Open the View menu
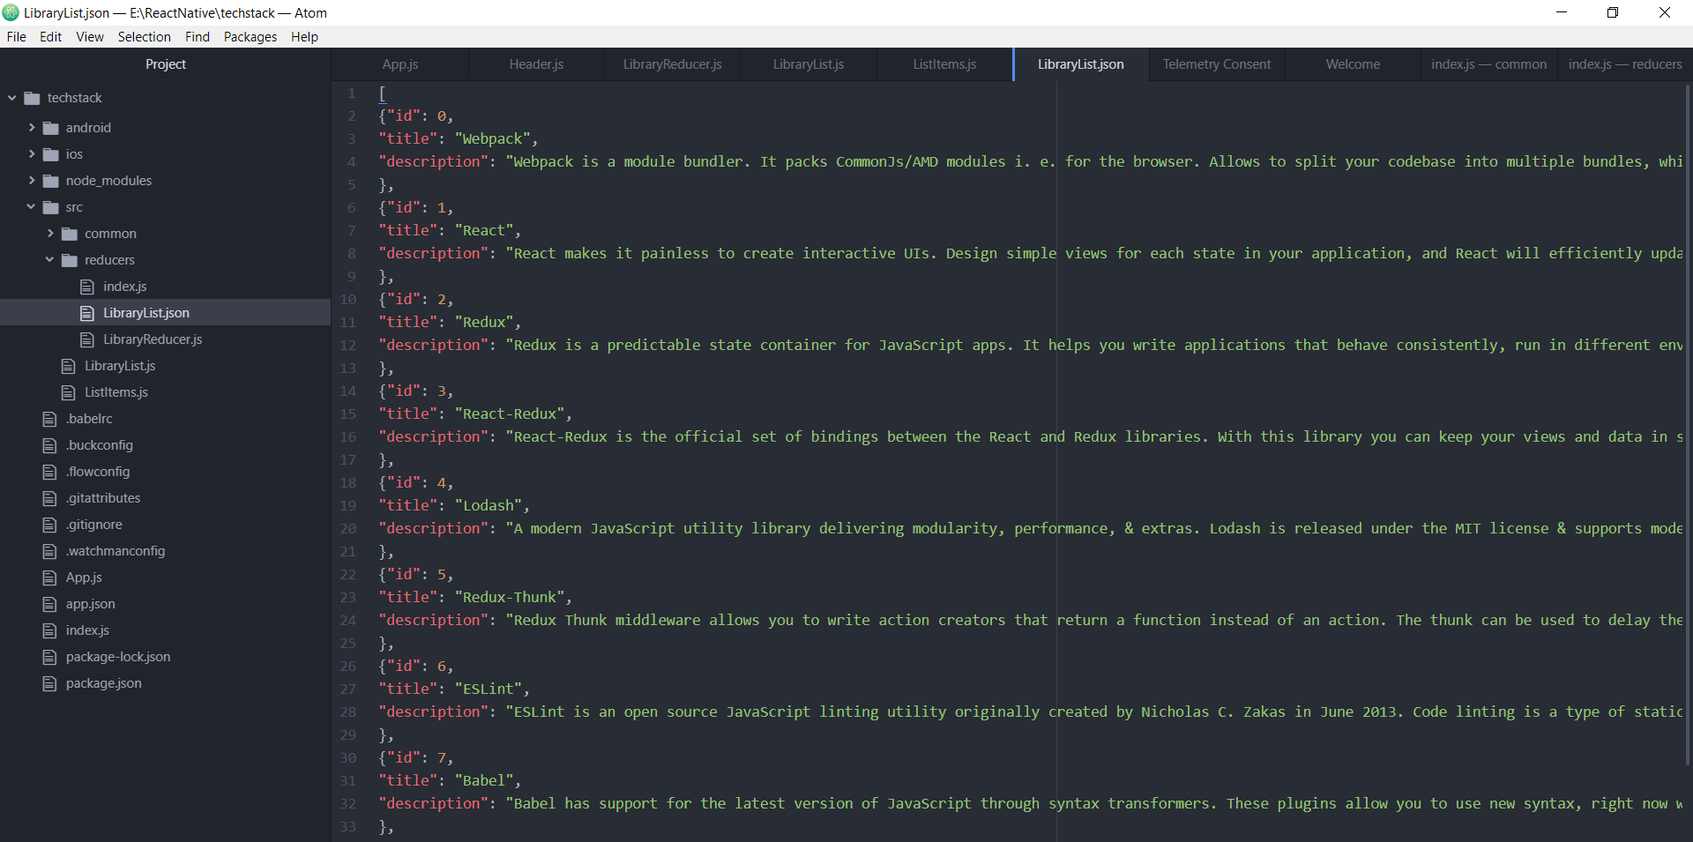Image resolution: width=1693 pixels, height=842 pixels. click(x=90, y=37)
